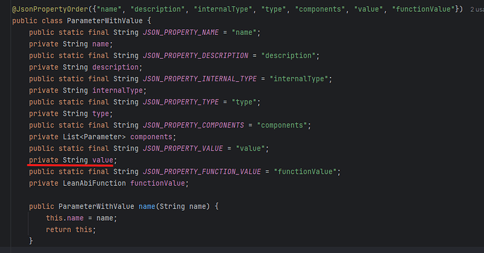Click the JSON_PROPERTY_FUNCTION_VALUE constant

point(202,172)
